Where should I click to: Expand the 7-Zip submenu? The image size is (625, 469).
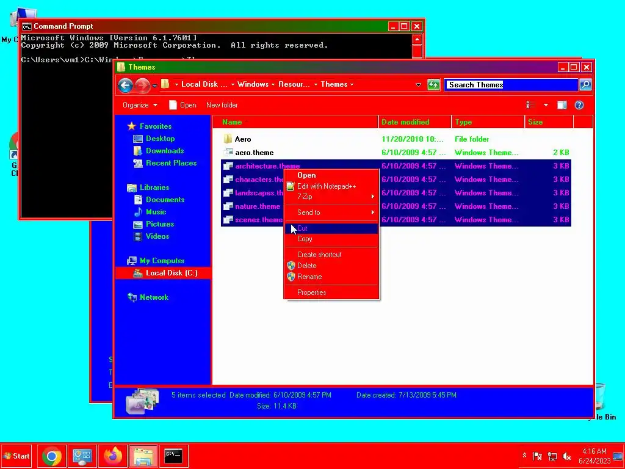coord(331,197)
